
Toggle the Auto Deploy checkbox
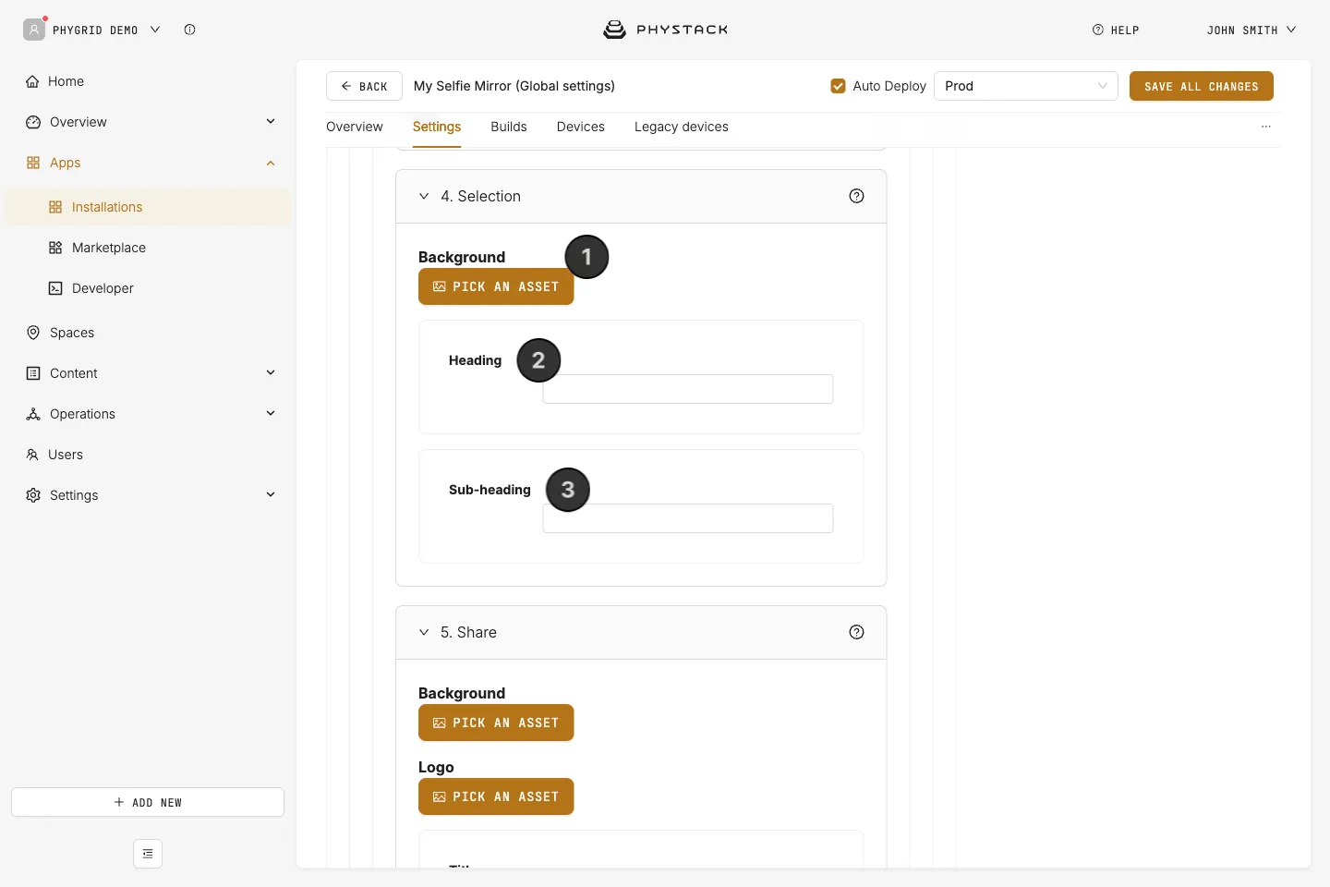838,86
